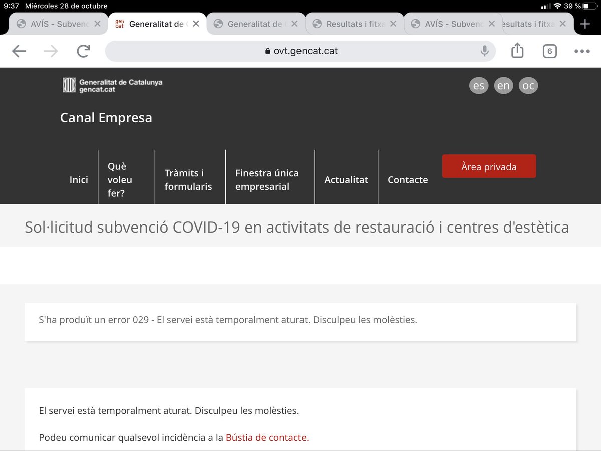The height and width of the screenshot is (451, 601).
Task: Switch language to Spanish (es)
Action: click(479, 86)
